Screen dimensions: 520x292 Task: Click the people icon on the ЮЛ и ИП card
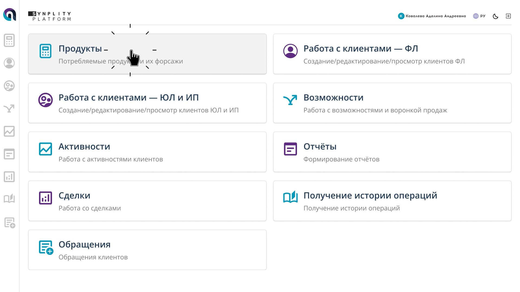[x=45, y=100]
